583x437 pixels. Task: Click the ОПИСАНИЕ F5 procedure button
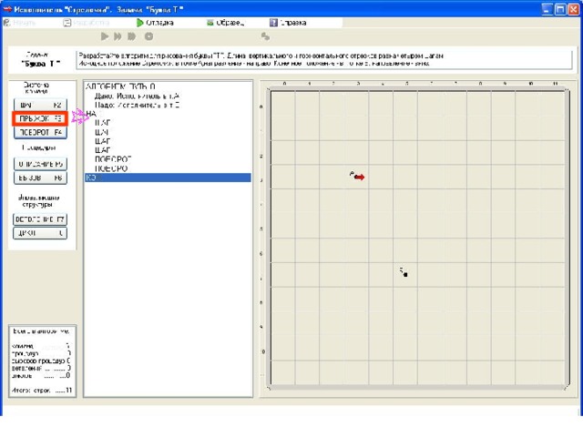pos(40,164)
